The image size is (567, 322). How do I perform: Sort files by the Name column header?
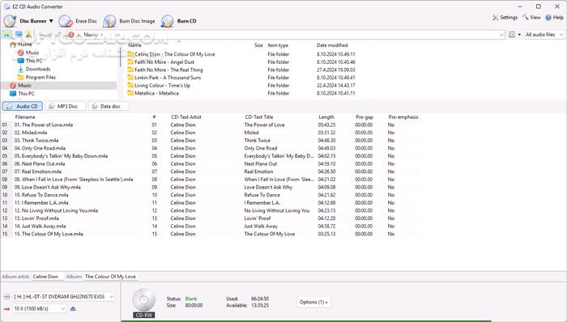[x=134, y=45]
